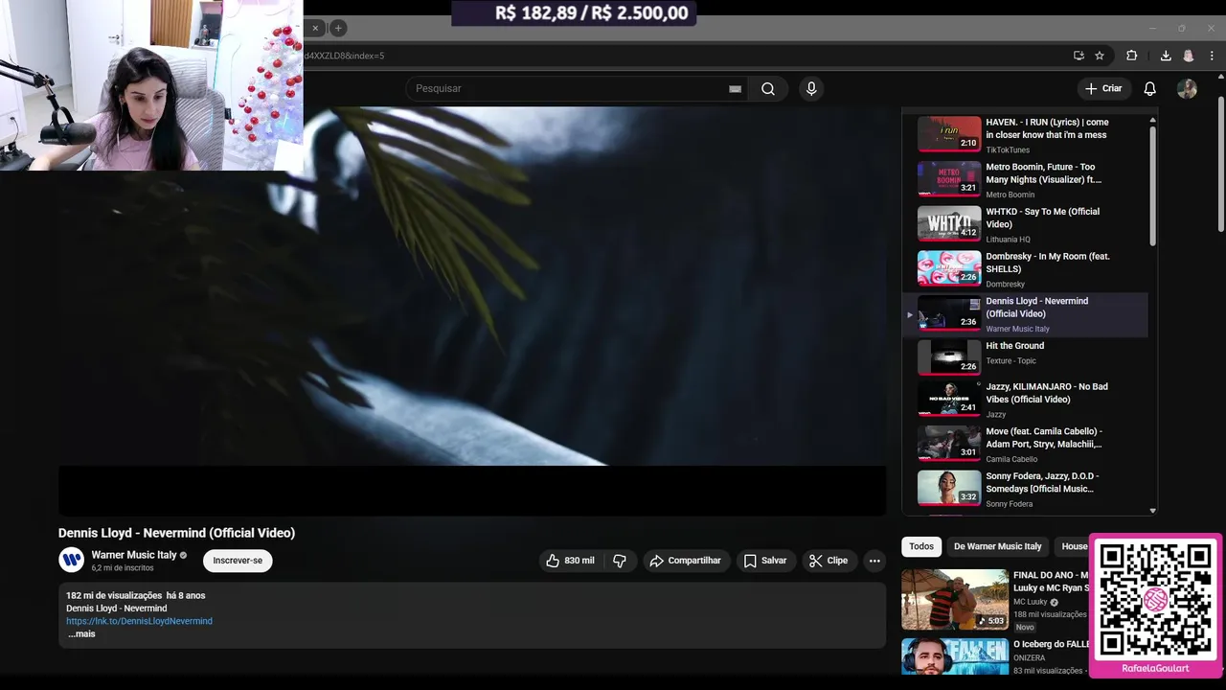Start voice search with microphone icon

811,88
